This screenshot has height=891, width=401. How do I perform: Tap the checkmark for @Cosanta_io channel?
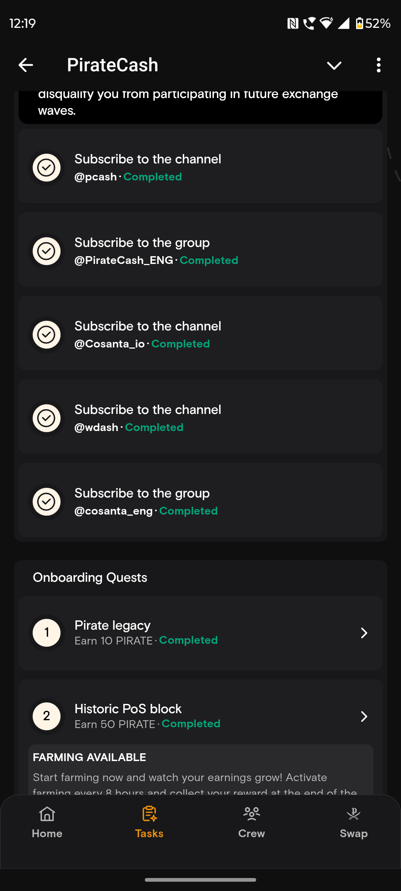[47, 334]
